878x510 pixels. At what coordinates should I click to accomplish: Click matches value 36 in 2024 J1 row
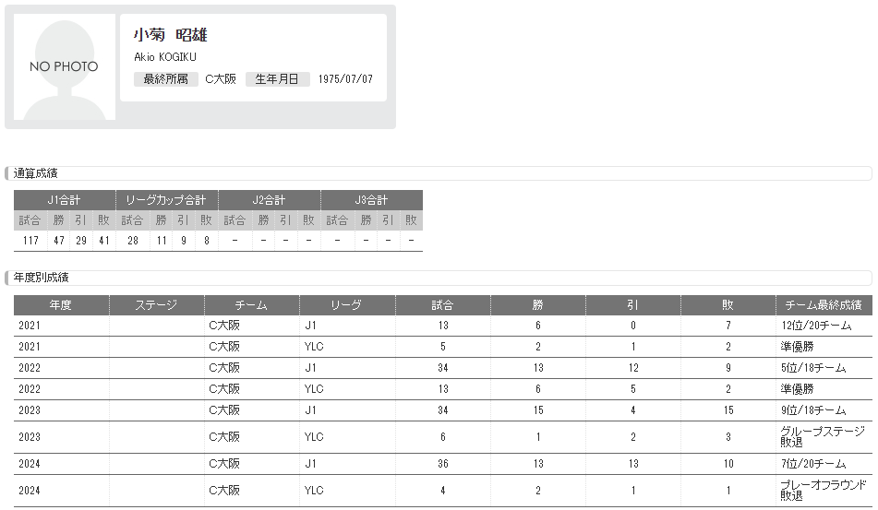point(443,464)
